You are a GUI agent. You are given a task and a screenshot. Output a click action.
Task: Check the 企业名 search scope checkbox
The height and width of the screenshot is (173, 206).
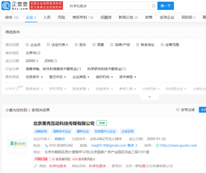(x=27, y=45)
